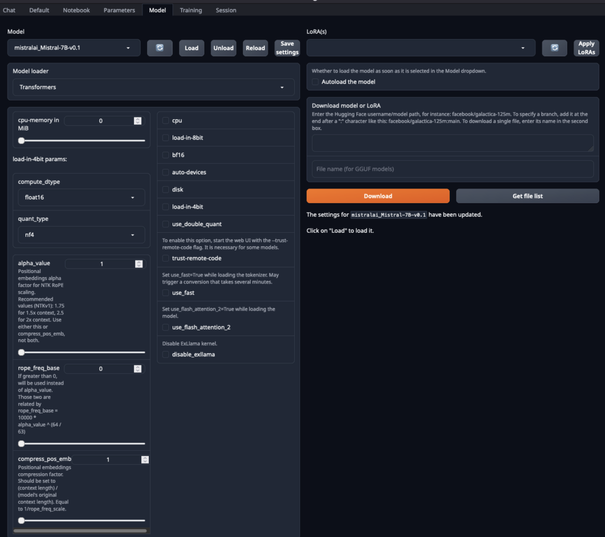Click the rope_freq_base stepper arrows
The image size is (605, 537).
tap(138, 369)
